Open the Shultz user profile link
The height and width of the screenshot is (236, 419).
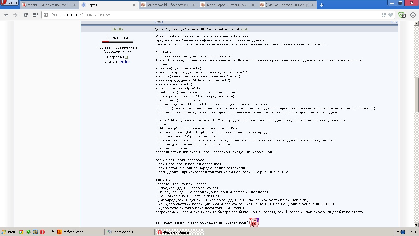pos(117,29)
